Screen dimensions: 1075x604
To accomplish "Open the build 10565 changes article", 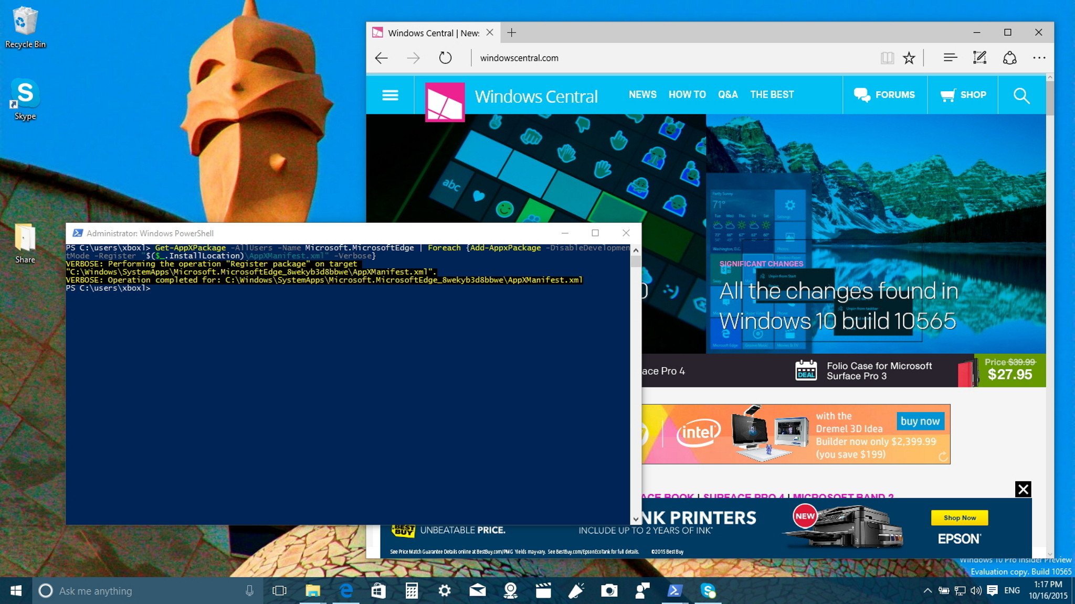I will (x=838, y=306).
